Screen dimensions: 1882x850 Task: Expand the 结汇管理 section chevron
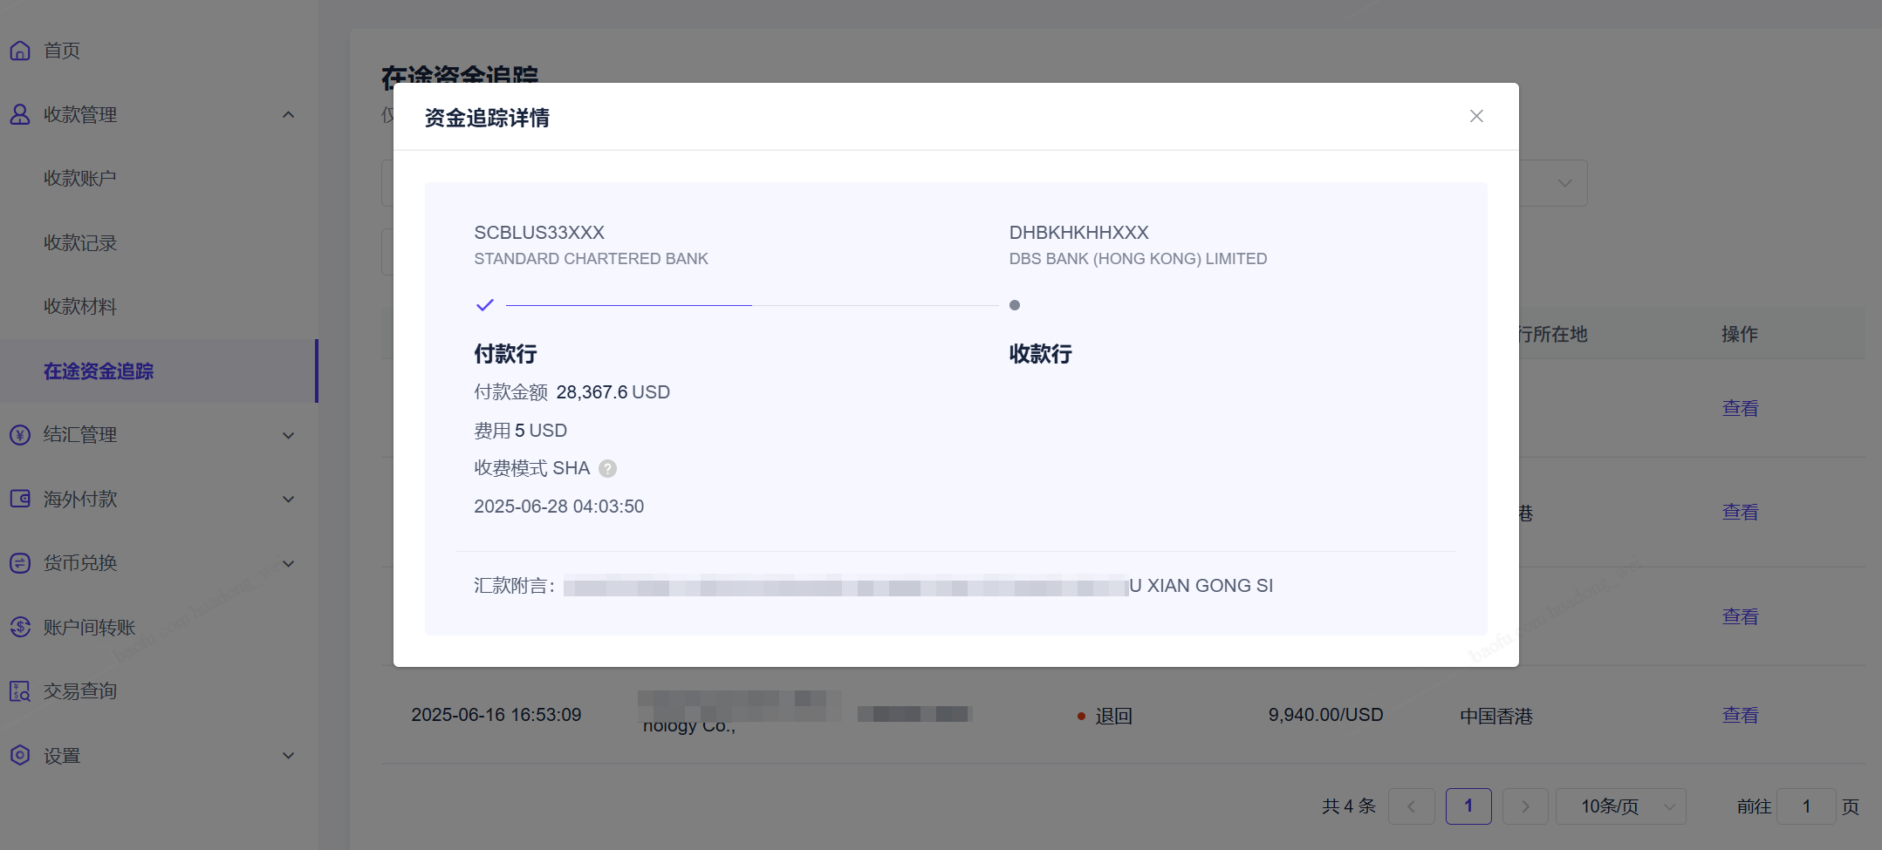289,435
